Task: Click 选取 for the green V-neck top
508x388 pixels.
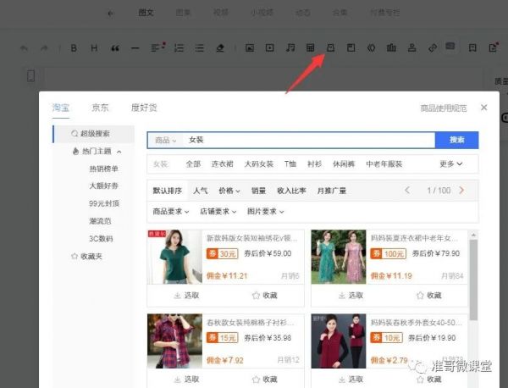Action: click(x=186, y=296)
